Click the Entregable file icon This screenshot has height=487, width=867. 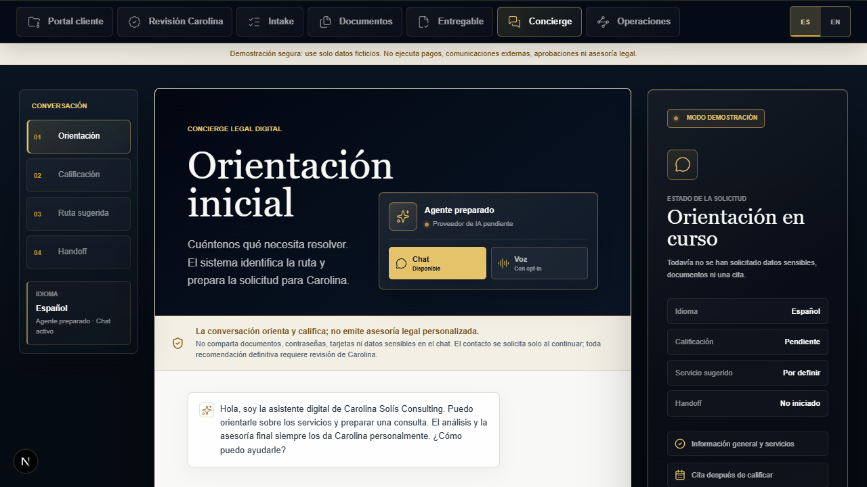click(424, 22)
